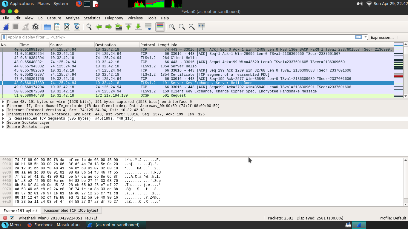This screenshot has width=408, height=229.
Task: Open a capture file via folder icon
Action: pyautogui.click(x=47, y=27)
